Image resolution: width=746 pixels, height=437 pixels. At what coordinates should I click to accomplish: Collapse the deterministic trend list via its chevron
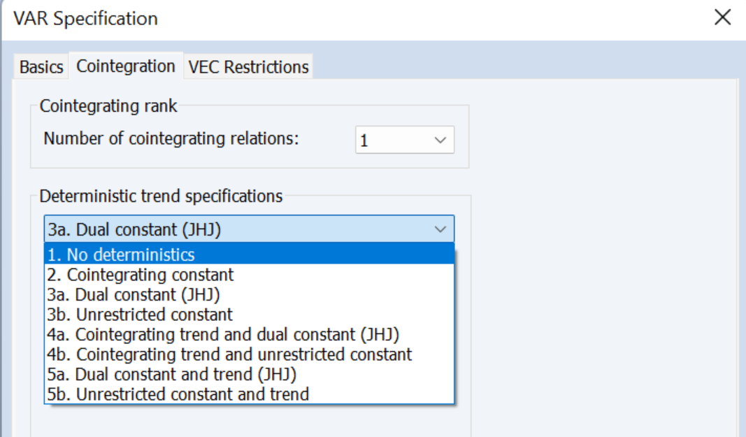click(440, 229)
